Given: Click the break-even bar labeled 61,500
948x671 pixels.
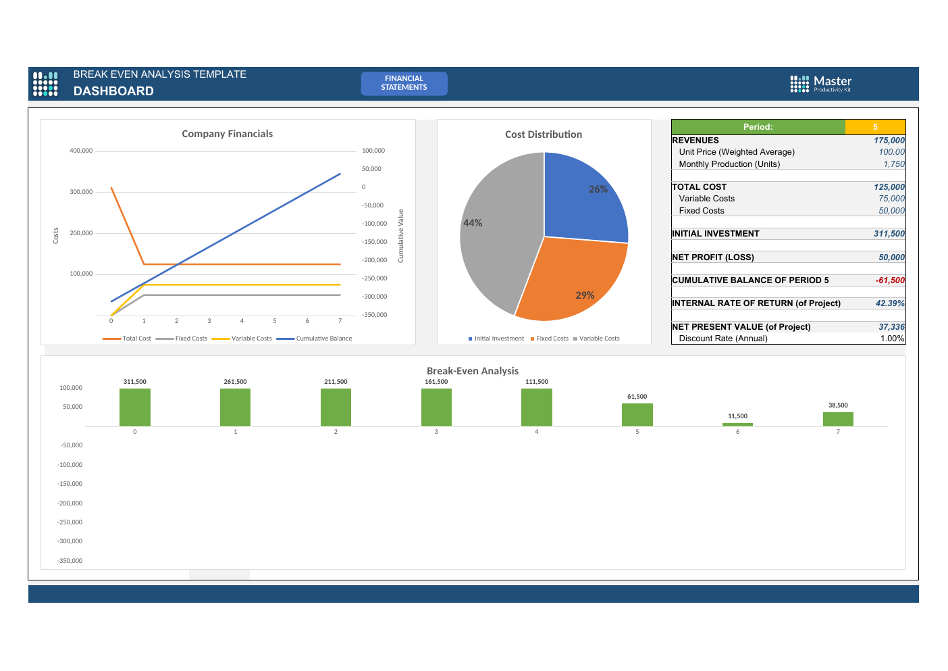Looking at the screenshot, I should click(x=637, y=415).
